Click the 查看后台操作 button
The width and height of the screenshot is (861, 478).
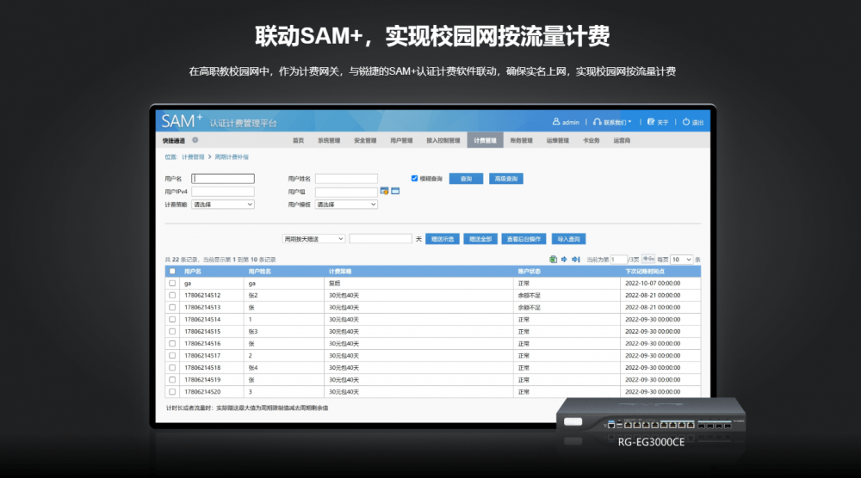[x=523, y=239]
